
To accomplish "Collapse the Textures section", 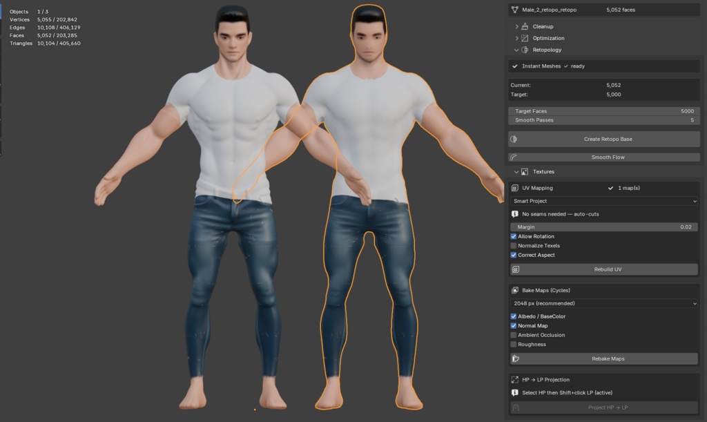I will coord(516,172).
